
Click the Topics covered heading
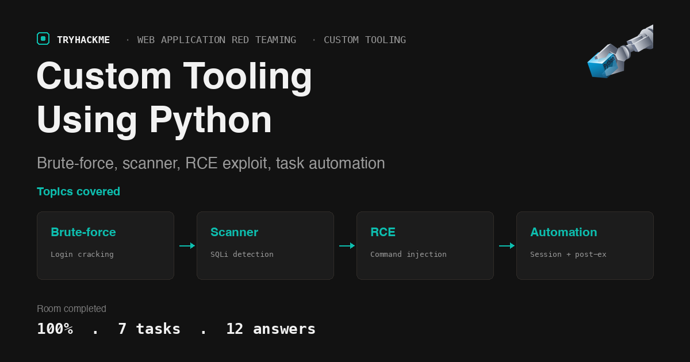click(78, 191)
